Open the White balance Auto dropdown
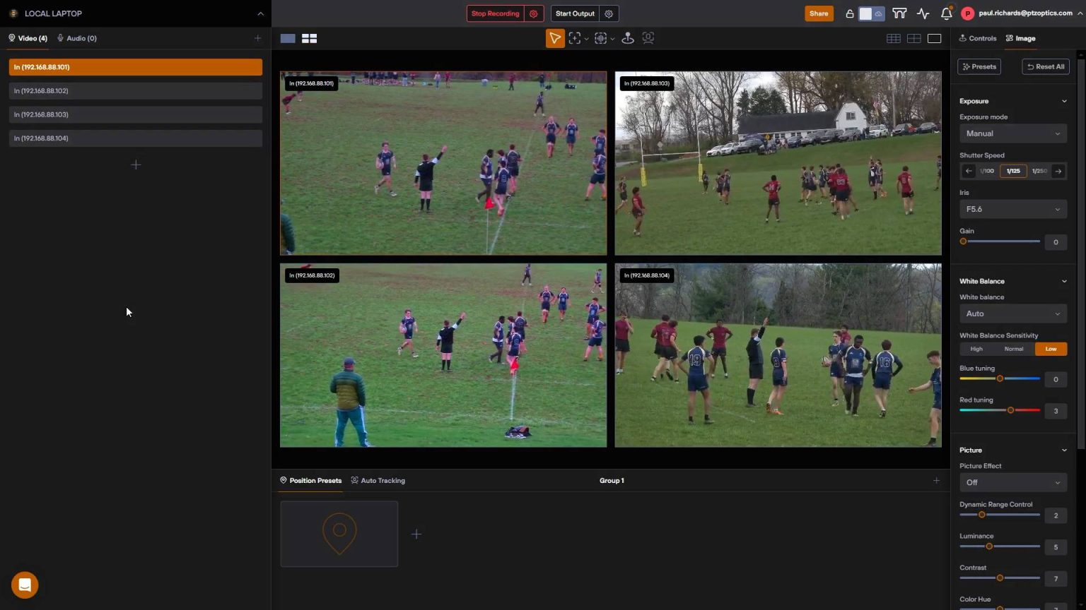The height and width of the screenshot is (610, 1086). pyautogui.click(x=1013, y=313)
